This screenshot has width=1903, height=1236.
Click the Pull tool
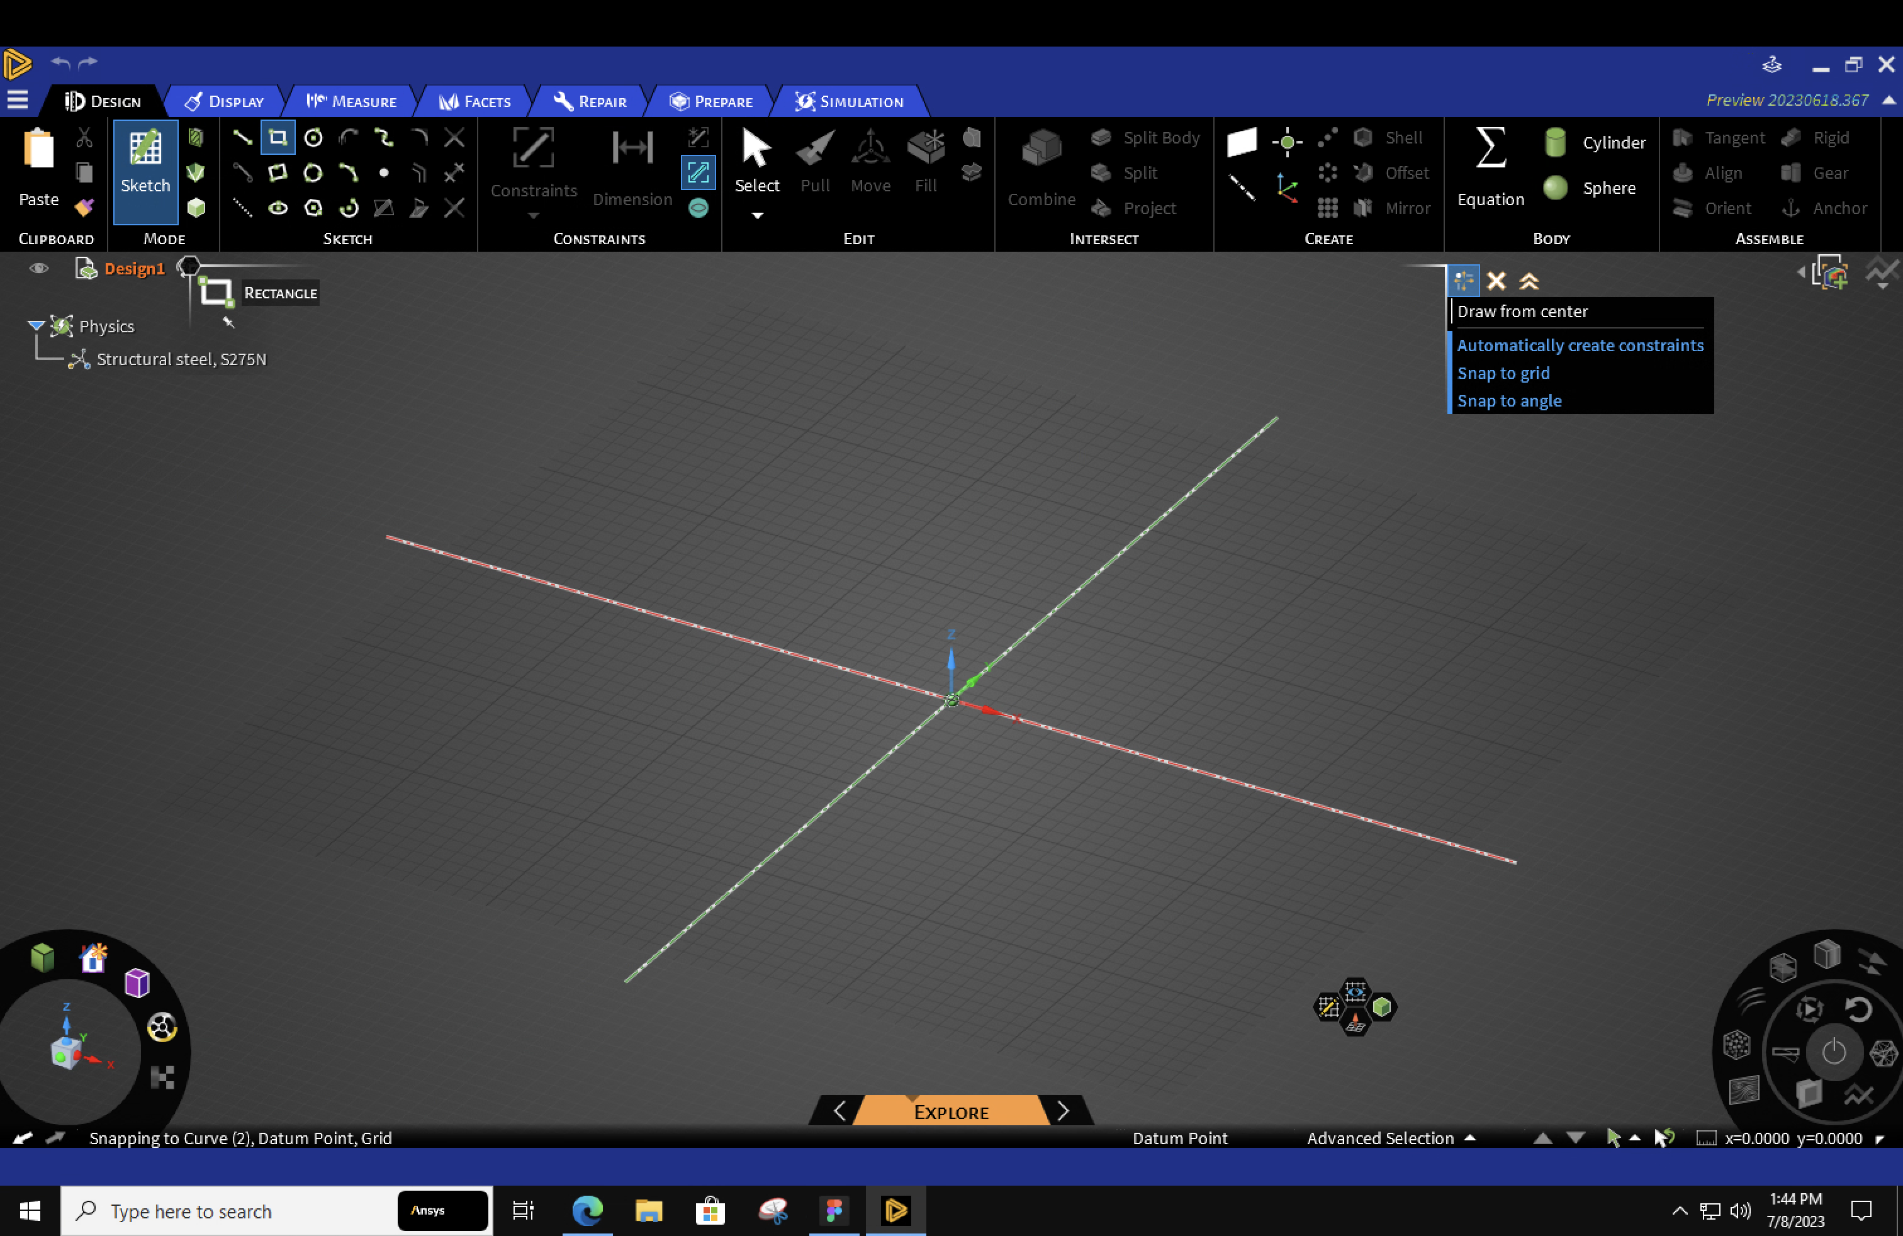coord(815,162)
